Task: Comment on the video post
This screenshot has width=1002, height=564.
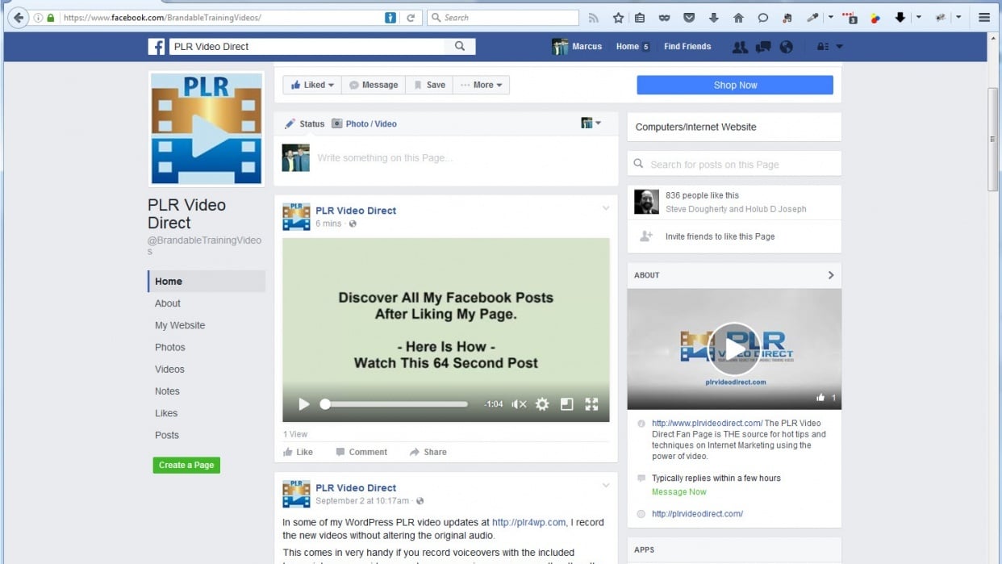Action: click(361, 452)
